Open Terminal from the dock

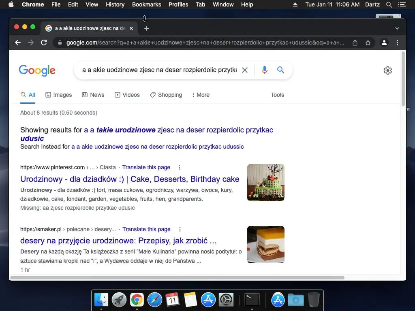[x=252, y=300]
